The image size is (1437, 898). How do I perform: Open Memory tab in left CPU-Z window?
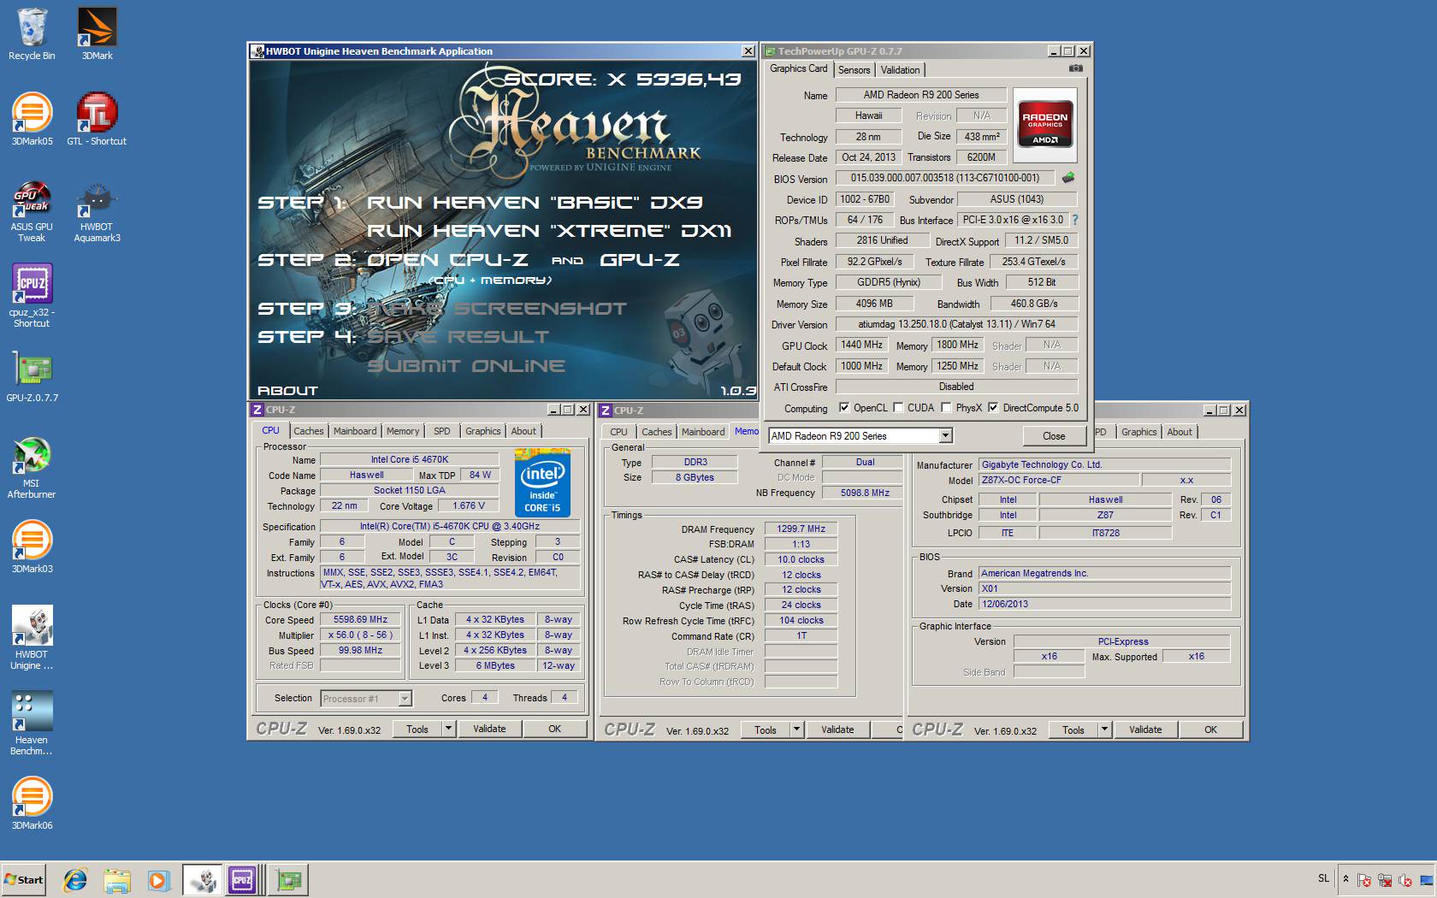click(x=403, y=431)
